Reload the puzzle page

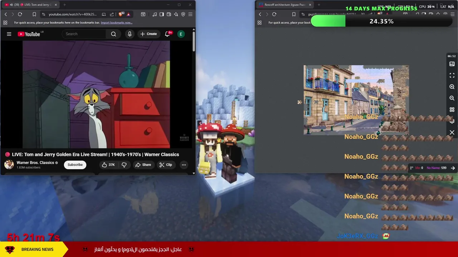point(274,14)
